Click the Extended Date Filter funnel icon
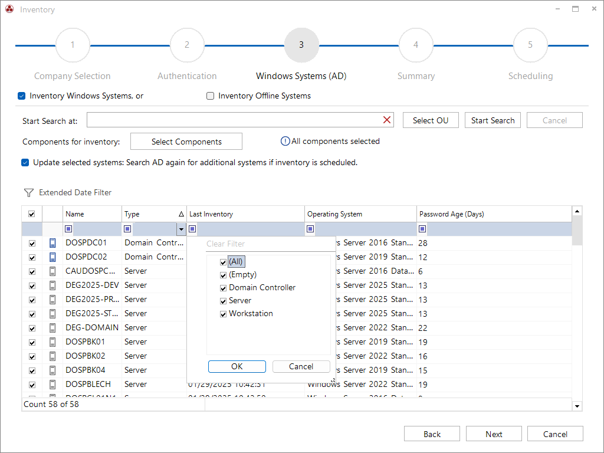The height and width of the screenshot is (453, 604). (x=29, y=193)
